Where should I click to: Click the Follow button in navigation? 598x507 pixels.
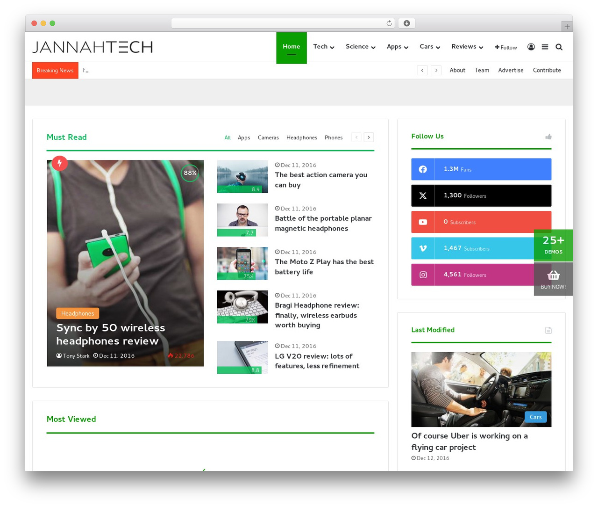click(x=506, y=47)
